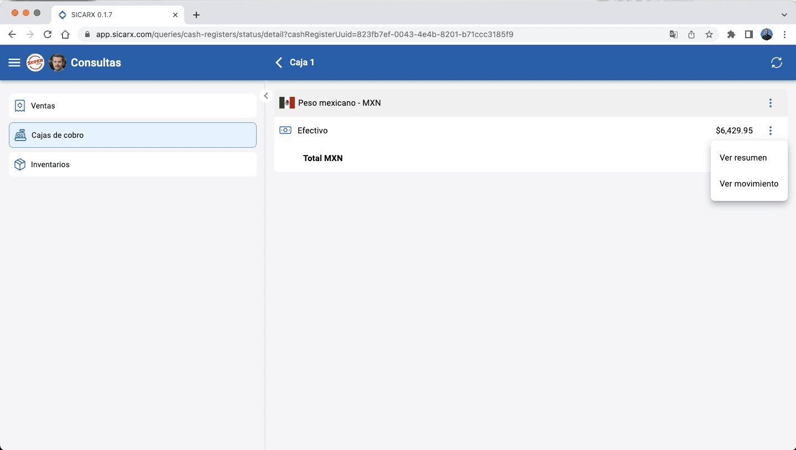Open Ventas section

[x=132, y=106]
